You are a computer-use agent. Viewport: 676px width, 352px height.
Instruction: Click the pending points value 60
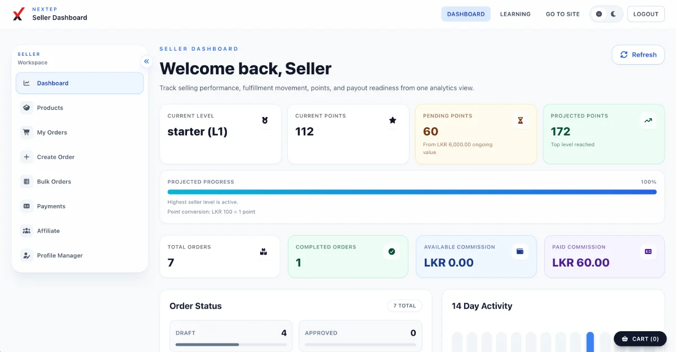430,132
